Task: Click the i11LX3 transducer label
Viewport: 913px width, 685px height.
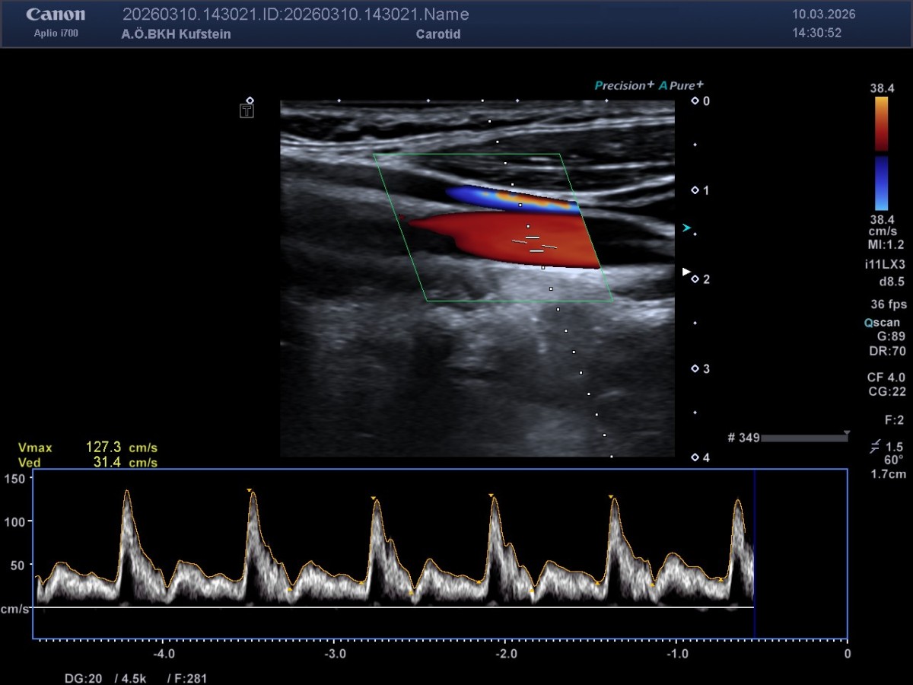Action: click(x=886, y=264)
